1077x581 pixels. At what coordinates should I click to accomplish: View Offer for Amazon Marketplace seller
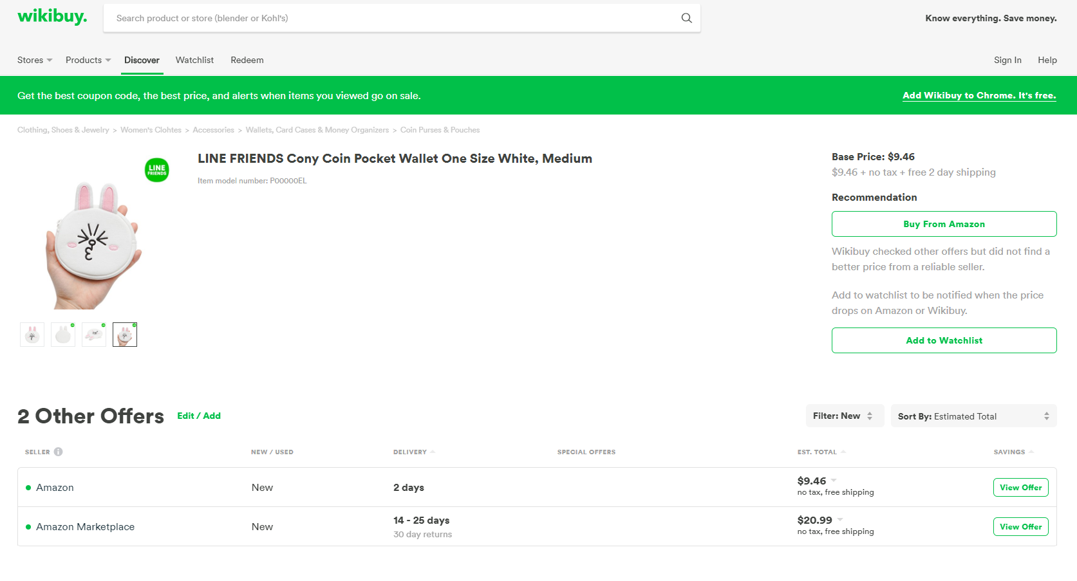pos(1020,526)
